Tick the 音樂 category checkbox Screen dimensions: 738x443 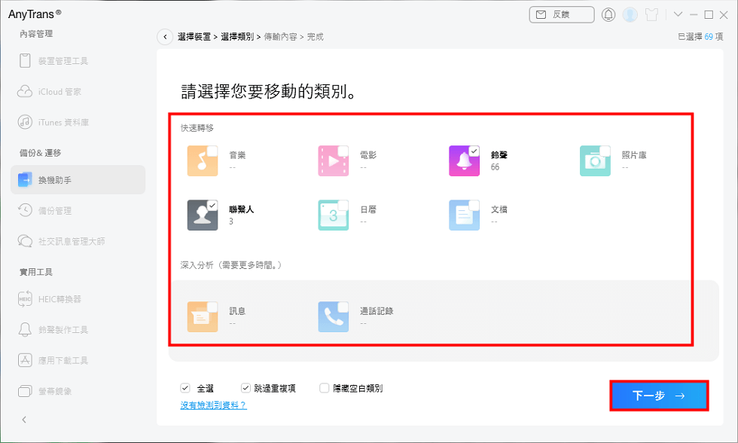point(212,151)
